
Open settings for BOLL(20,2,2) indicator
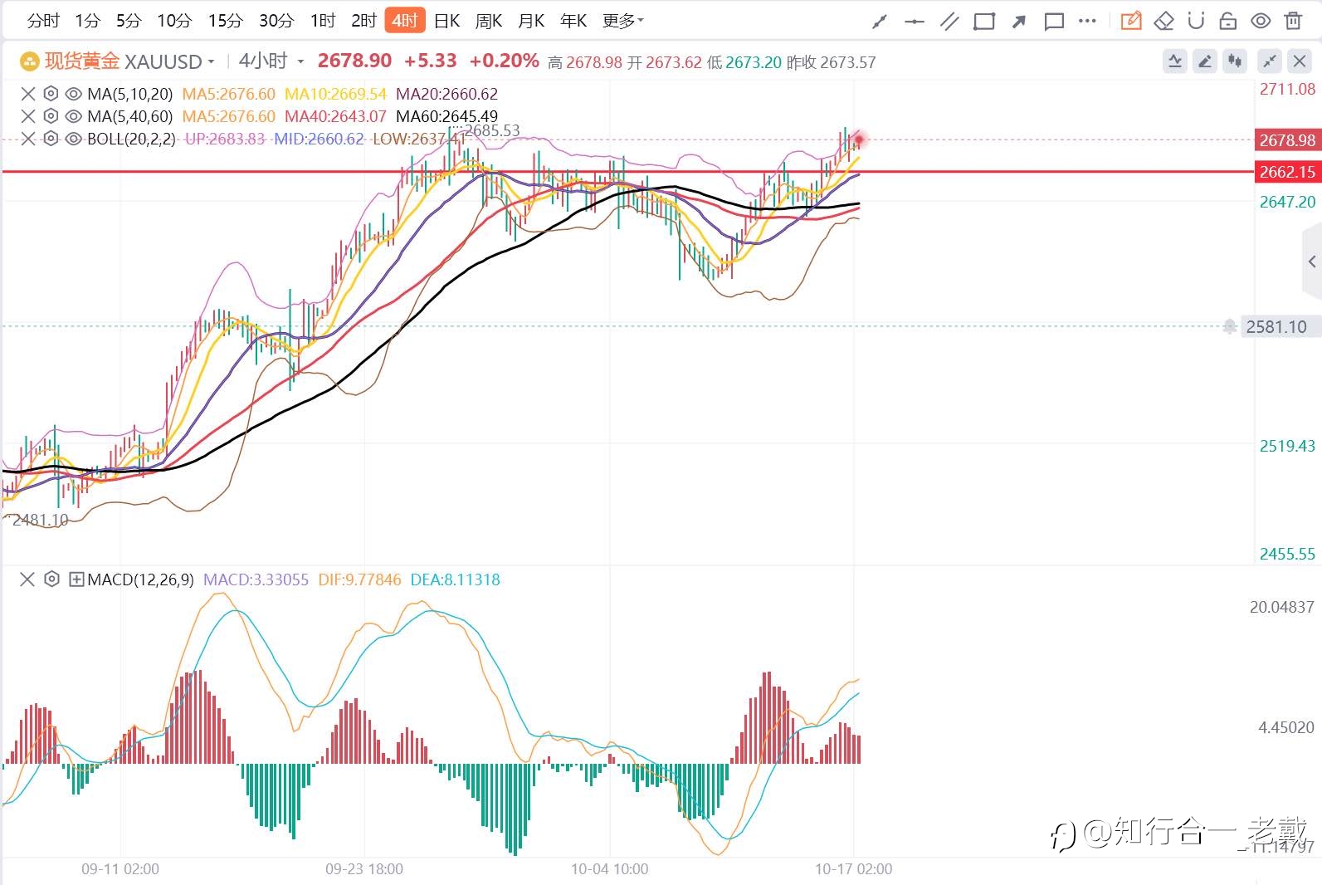click(x=51, y=139)
